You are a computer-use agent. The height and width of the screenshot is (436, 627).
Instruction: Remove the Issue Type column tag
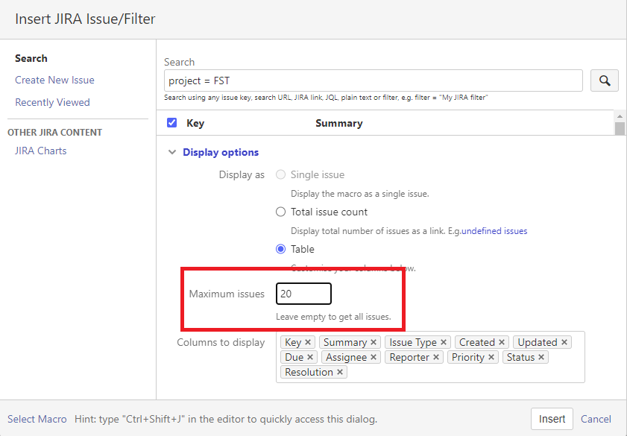tap(443, 342)
